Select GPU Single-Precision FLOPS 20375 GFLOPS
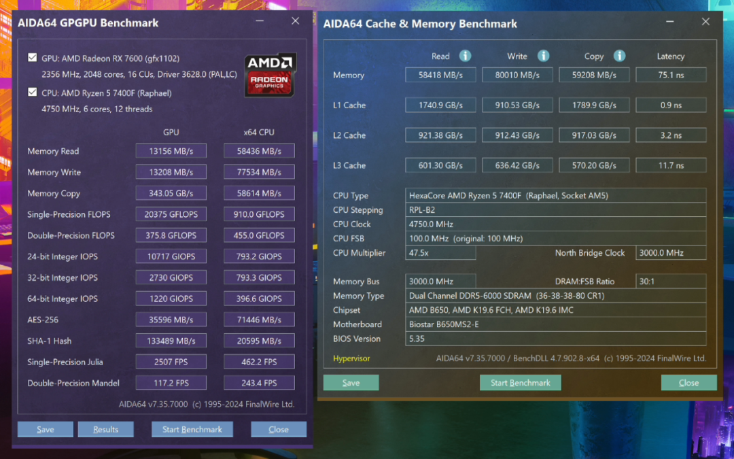 171,214
